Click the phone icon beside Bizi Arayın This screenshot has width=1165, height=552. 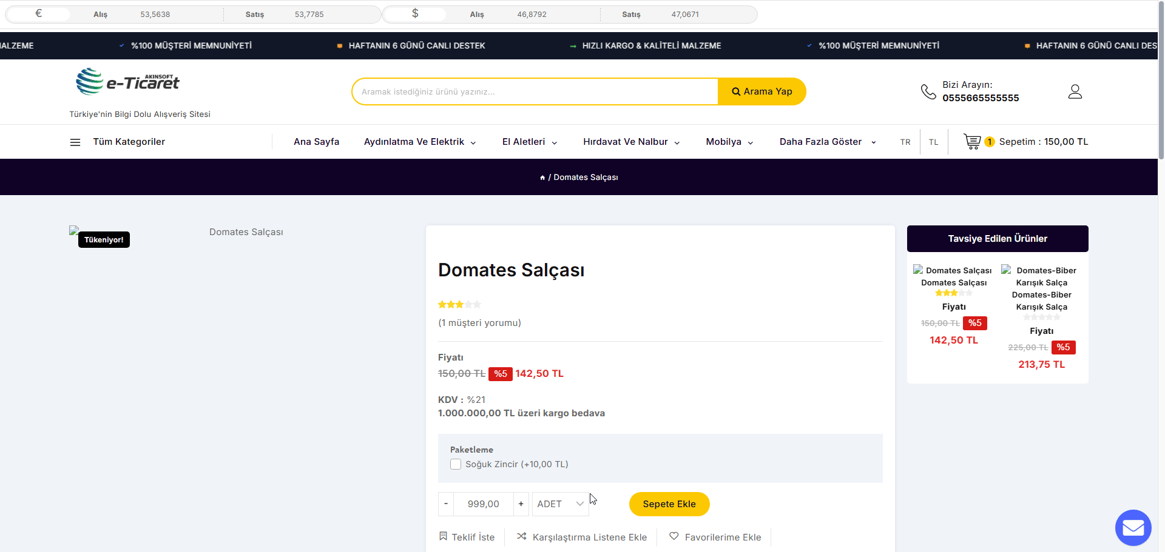pos(928,91)
